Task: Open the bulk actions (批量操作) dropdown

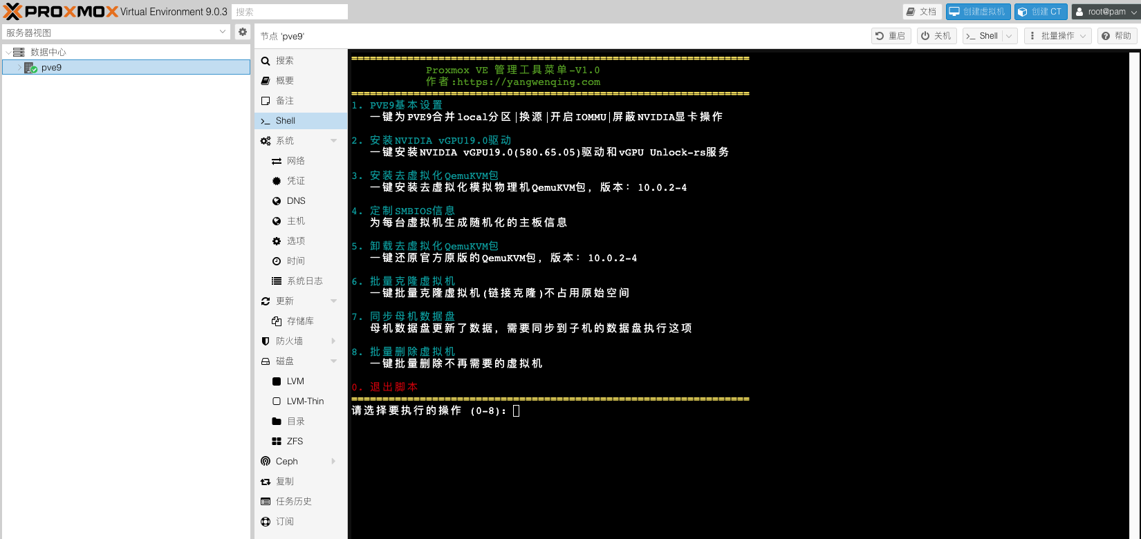Action: coord(1057,36)
